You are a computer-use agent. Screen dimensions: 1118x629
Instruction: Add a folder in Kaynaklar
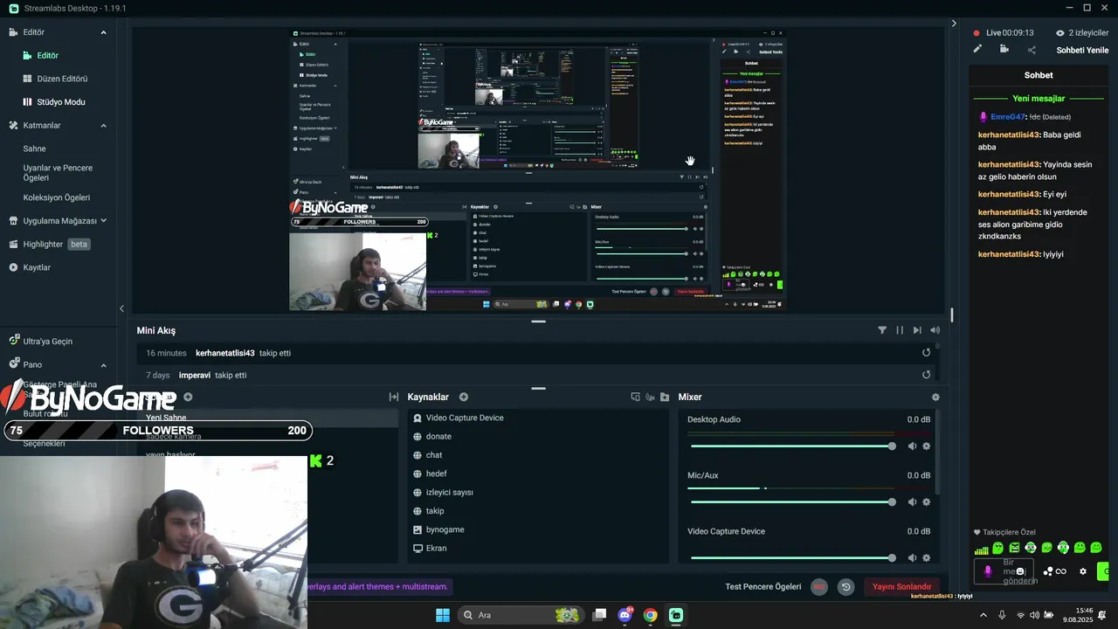665,397
